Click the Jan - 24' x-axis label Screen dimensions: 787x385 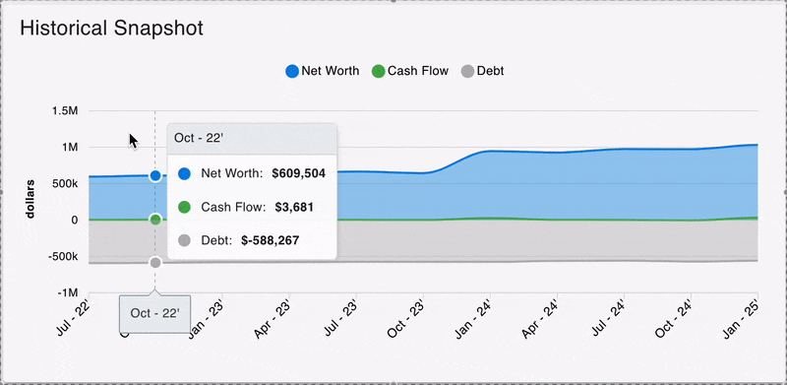coord(473,319)
